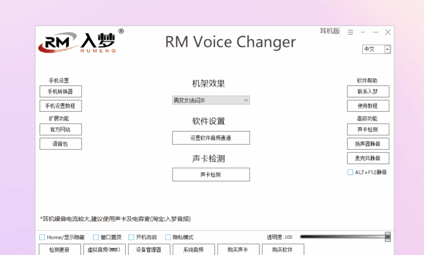Open the 中文 language dropdown
The width and height of the screenshot is (424, 255).
(x=376, y=49)
